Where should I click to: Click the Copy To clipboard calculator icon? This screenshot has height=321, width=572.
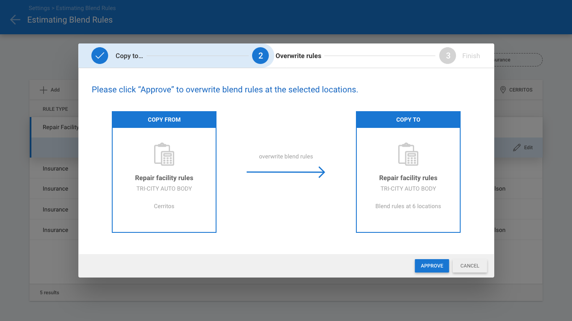pos(408,154)
